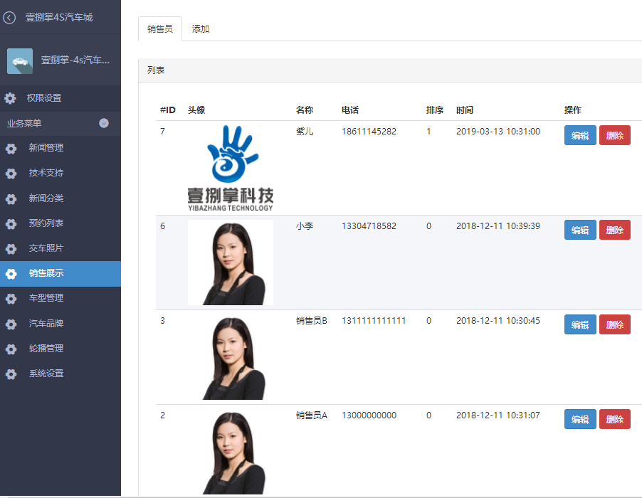Click gear icon next to 系统设置
This screenshot has width=642, height=498.
pos(11,373)
